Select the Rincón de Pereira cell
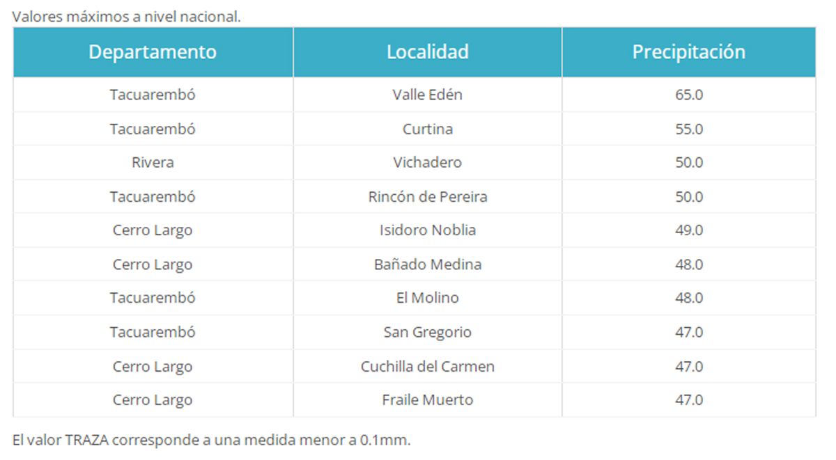This screenshot has height=460, width=836. point(427,197)
